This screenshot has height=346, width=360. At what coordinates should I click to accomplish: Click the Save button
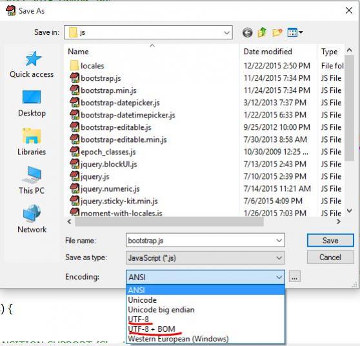click(x=330, y=240)
